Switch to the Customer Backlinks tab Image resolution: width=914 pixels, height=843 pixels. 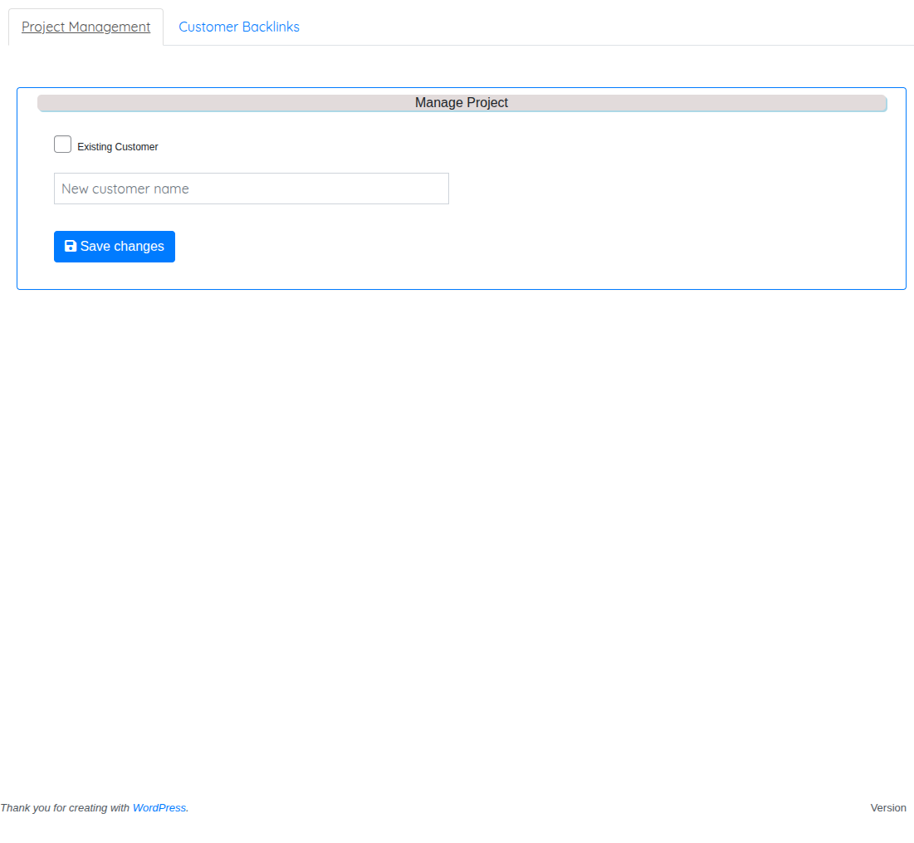click(239, 27)
